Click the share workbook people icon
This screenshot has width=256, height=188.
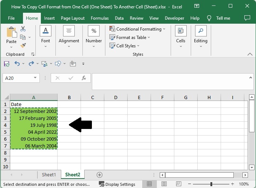tap(44, 64)
